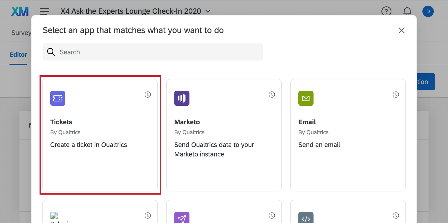Open the hamburger navigation menu
Screen dimensions: 448x223
[x=44, y=11]
